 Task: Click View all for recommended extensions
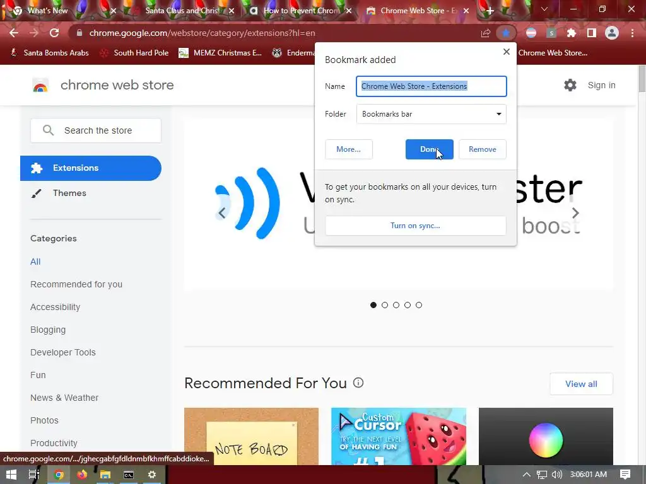(x=581, y=384)
